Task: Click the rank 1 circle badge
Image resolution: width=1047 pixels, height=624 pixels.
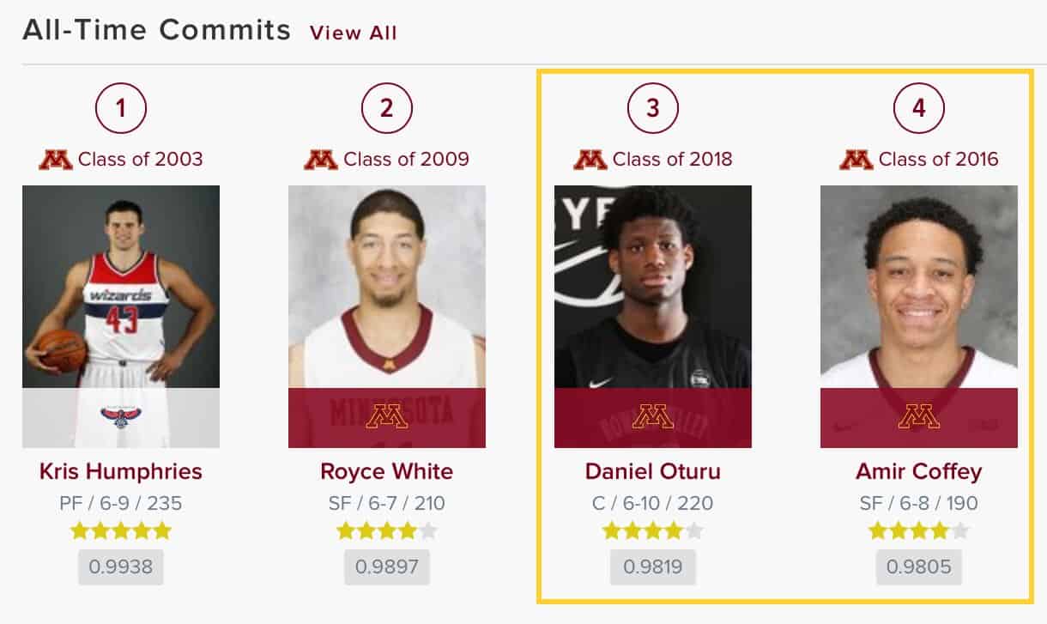Action: (x=121, y=108)
